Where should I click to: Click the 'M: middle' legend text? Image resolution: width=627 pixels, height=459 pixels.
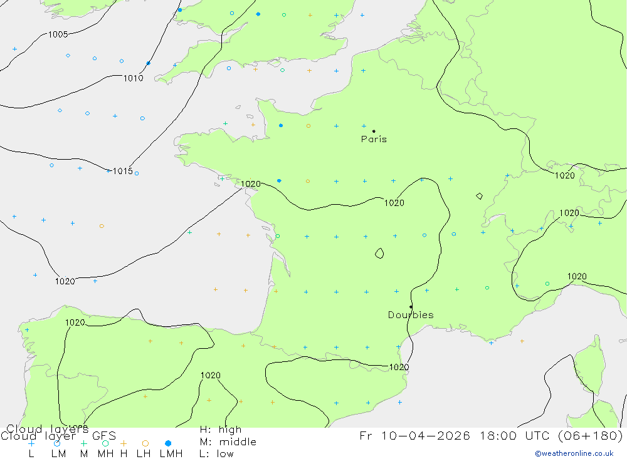coord(228,442)
